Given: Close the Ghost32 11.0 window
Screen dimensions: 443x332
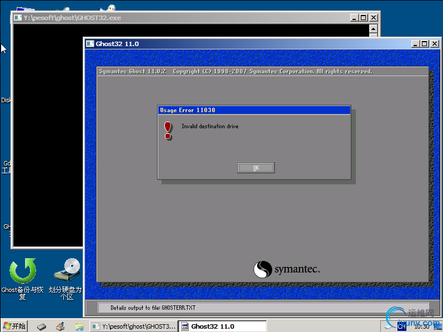Looking at the screenshot, I should coord(435,43).
